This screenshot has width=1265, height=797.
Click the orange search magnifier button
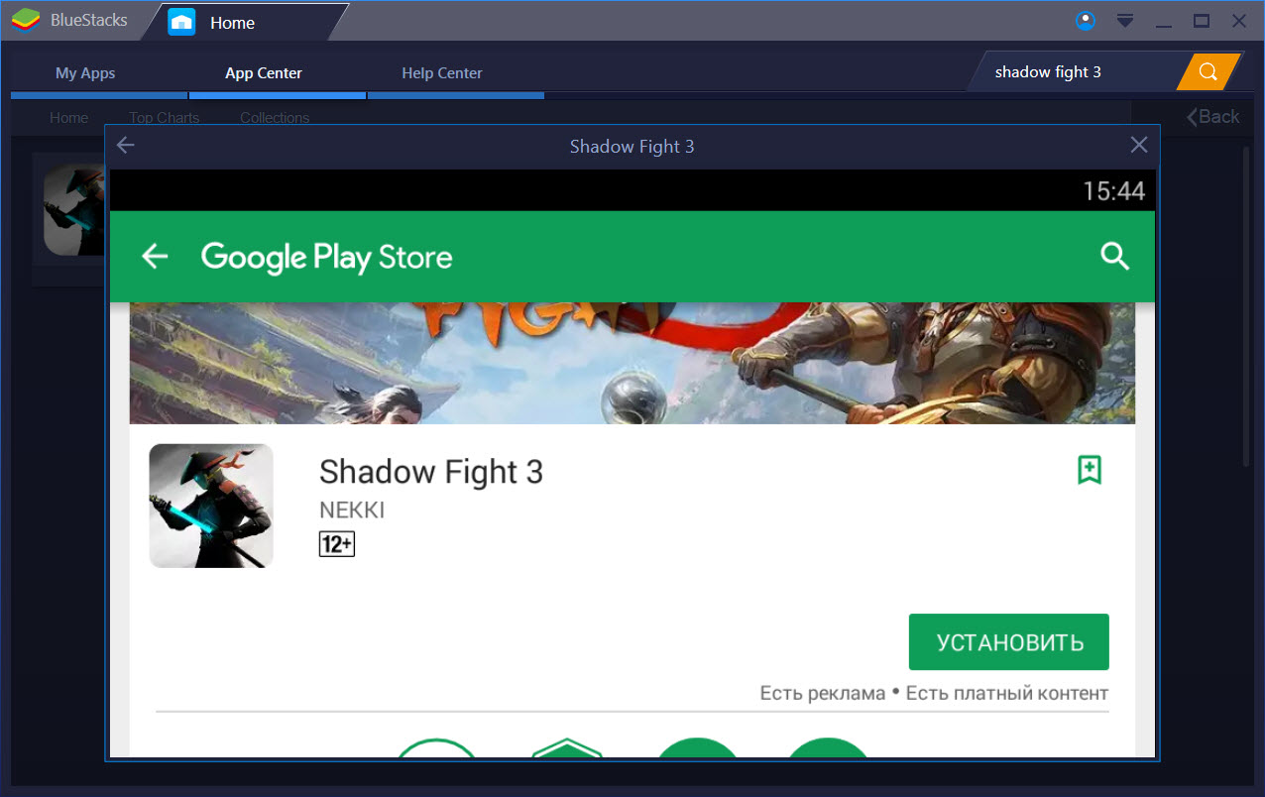pyautogui.click(x=1208, y=71)
